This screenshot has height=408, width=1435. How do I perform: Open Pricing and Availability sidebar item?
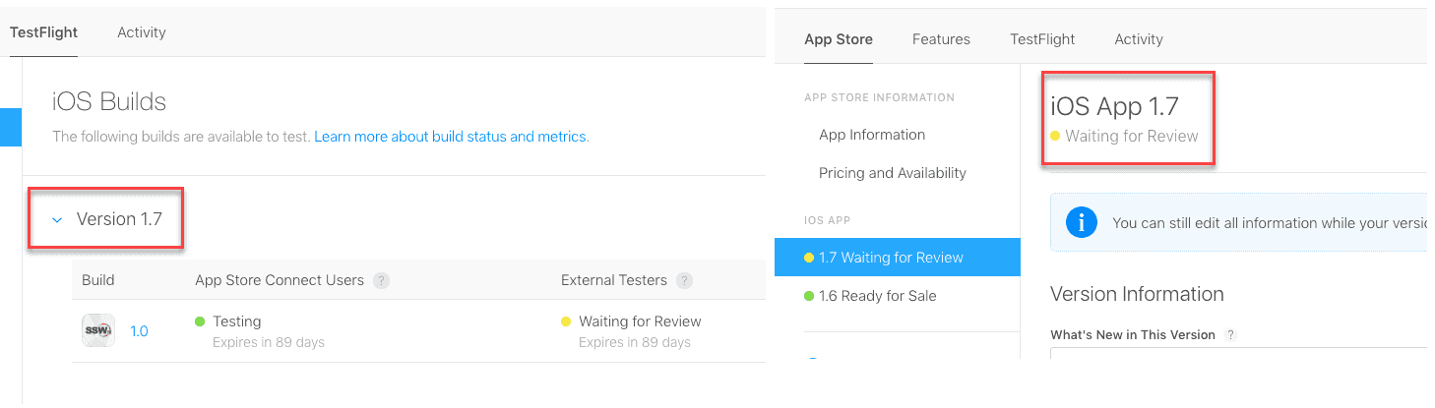(893, 173)
